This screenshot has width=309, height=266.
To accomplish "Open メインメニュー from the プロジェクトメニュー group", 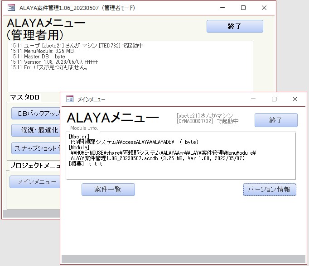I will coord(35,182).
